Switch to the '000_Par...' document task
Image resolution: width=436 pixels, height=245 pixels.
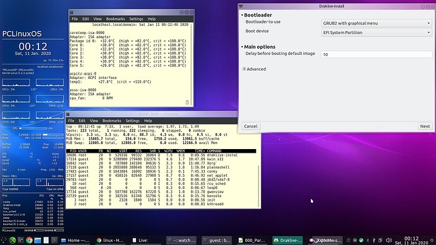point(253,241)
